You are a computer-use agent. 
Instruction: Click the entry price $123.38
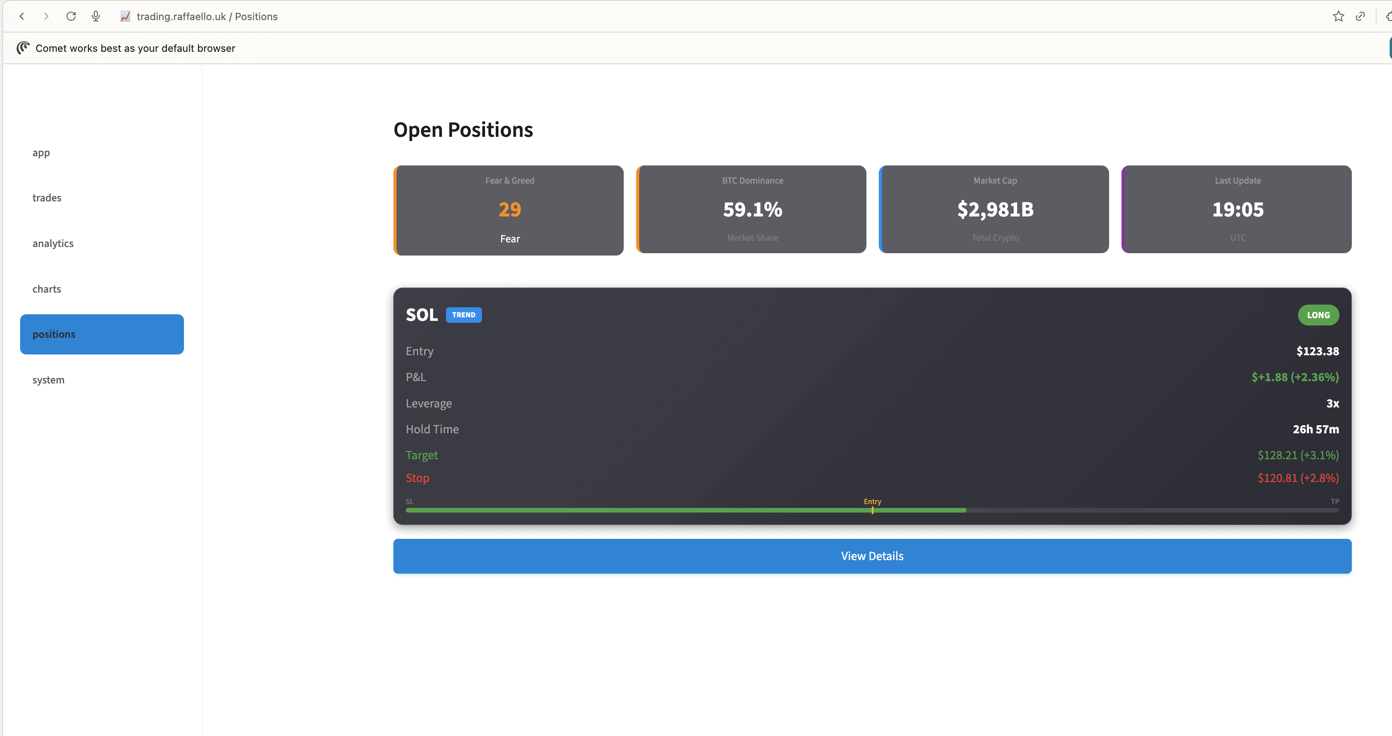1317,351
